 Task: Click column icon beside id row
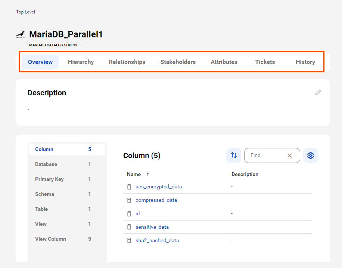[129, 213]
